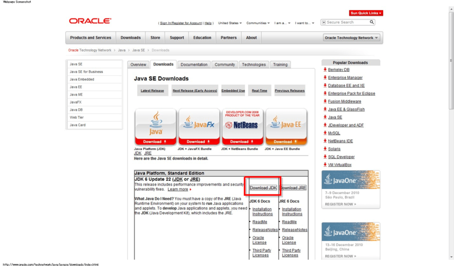Click the download arrow beside Solaris

coord(325,149)
